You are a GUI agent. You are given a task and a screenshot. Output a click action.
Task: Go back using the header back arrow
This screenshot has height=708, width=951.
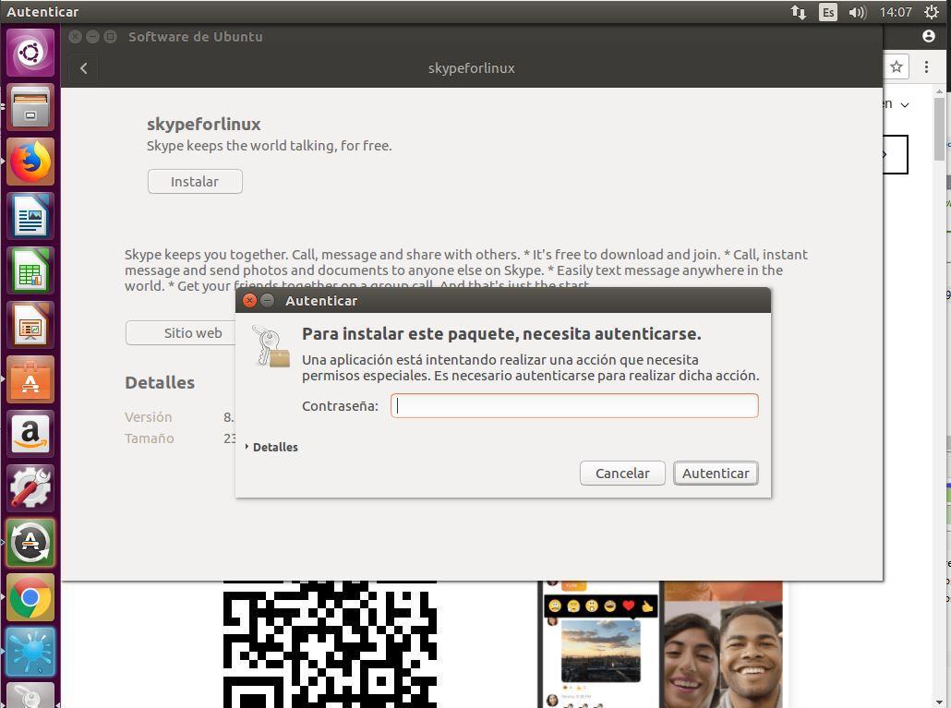point(84,67)
